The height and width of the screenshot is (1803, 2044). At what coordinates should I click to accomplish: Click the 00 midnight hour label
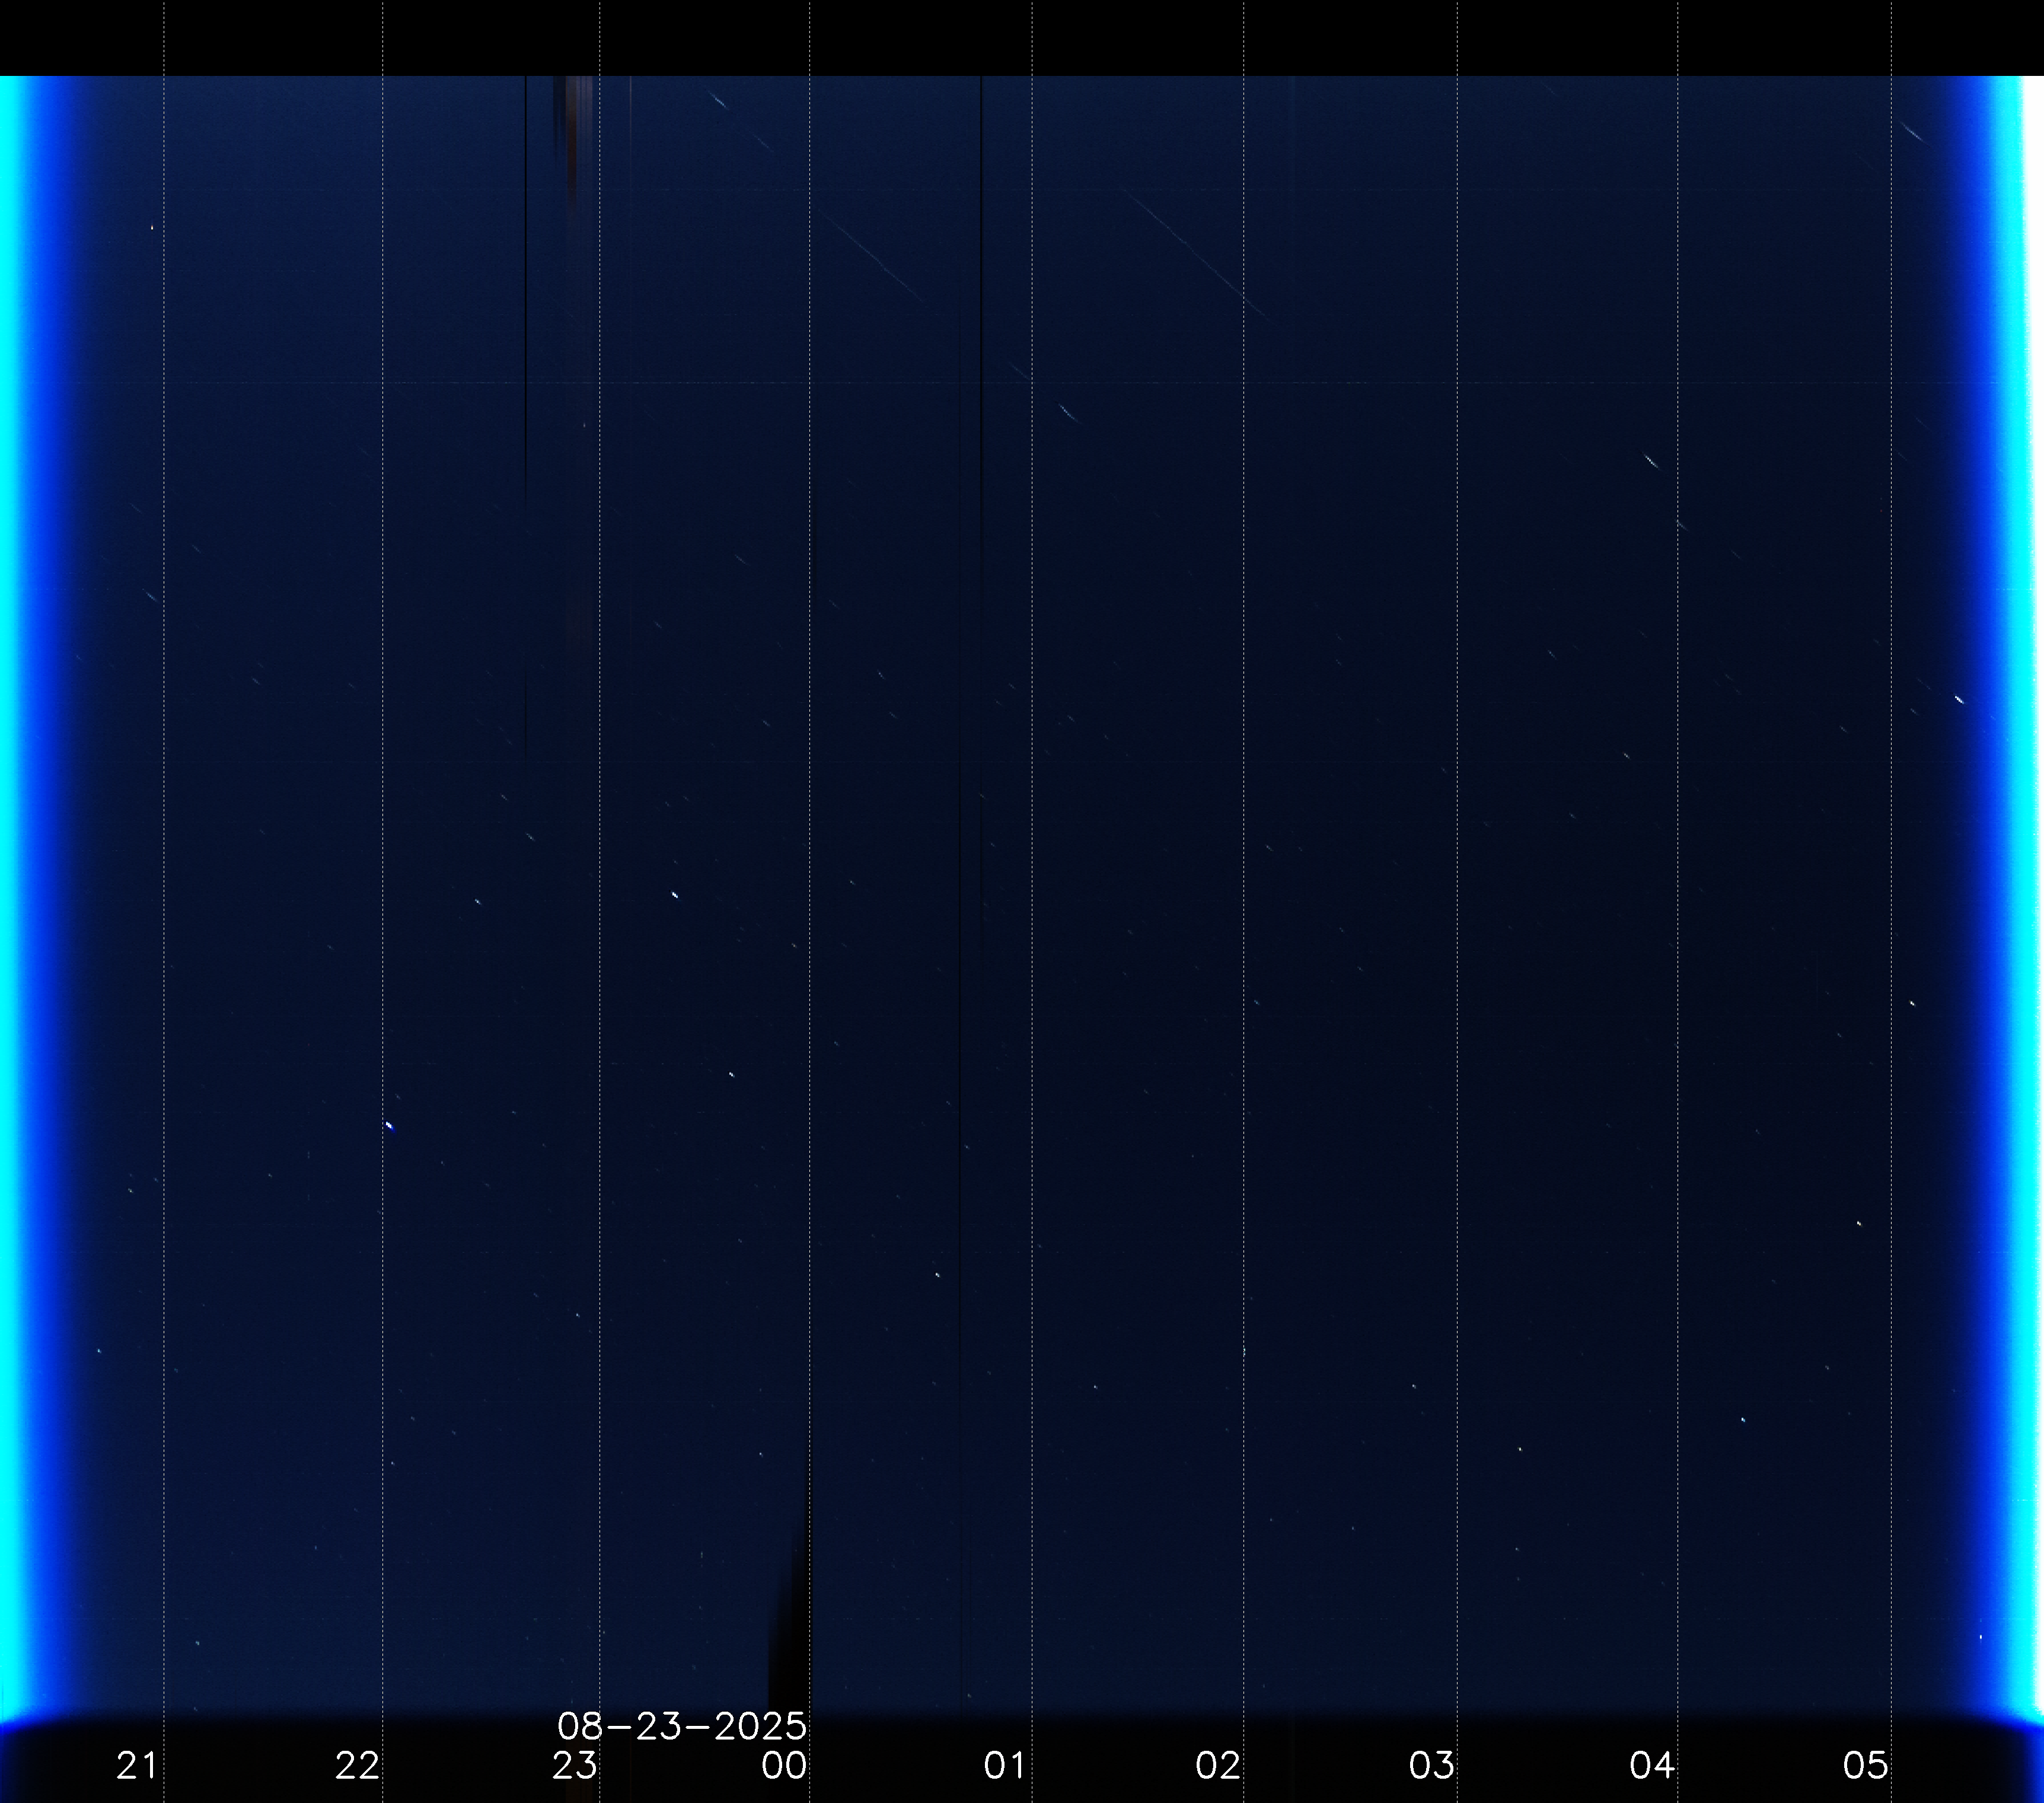(784, 1766)
